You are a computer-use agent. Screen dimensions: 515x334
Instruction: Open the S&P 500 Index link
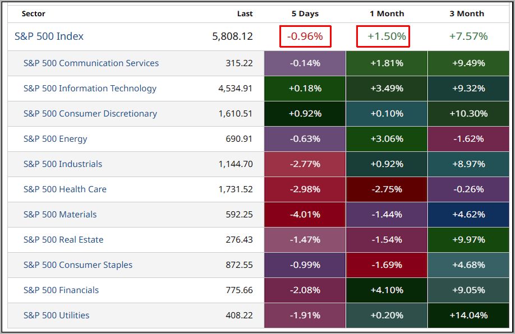49,36
